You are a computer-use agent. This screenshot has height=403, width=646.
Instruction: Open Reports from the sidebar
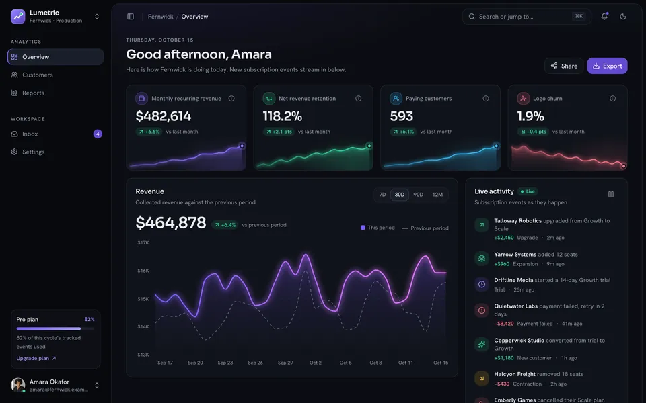pyautogui.click(x=56, y=93)
